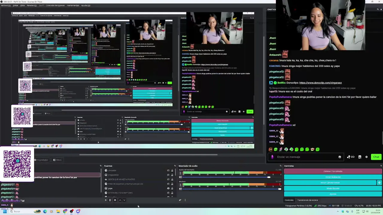
Task: Show meta de papanuel source
Action: point(168,184)
